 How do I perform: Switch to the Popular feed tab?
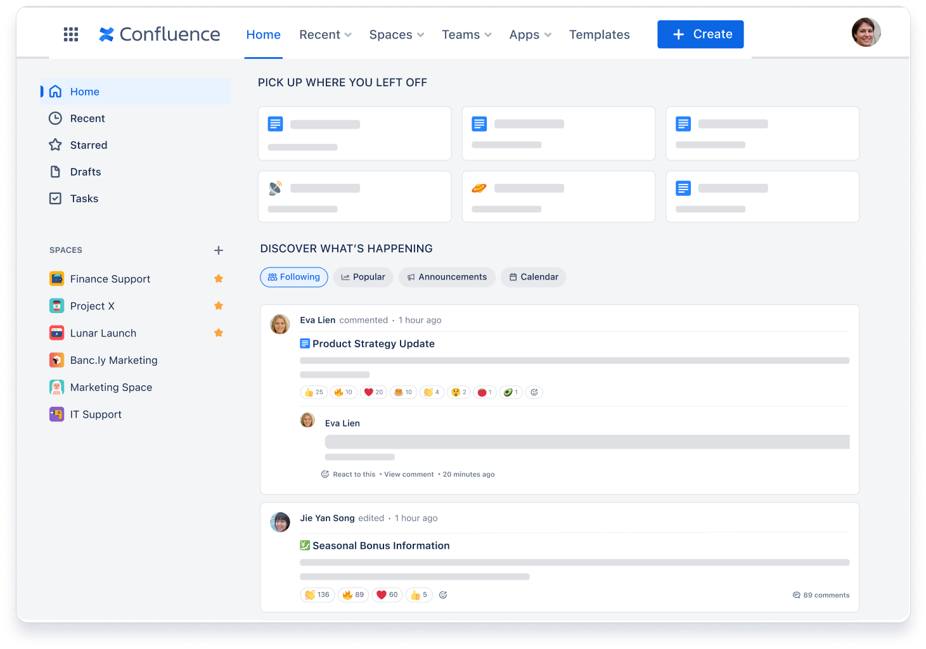(363, 277)
